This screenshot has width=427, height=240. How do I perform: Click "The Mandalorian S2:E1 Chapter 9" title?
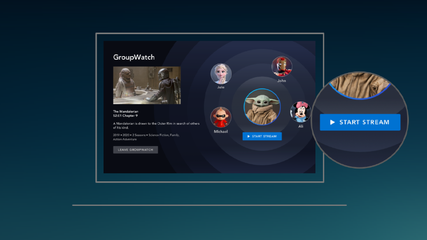click(125, 114)
